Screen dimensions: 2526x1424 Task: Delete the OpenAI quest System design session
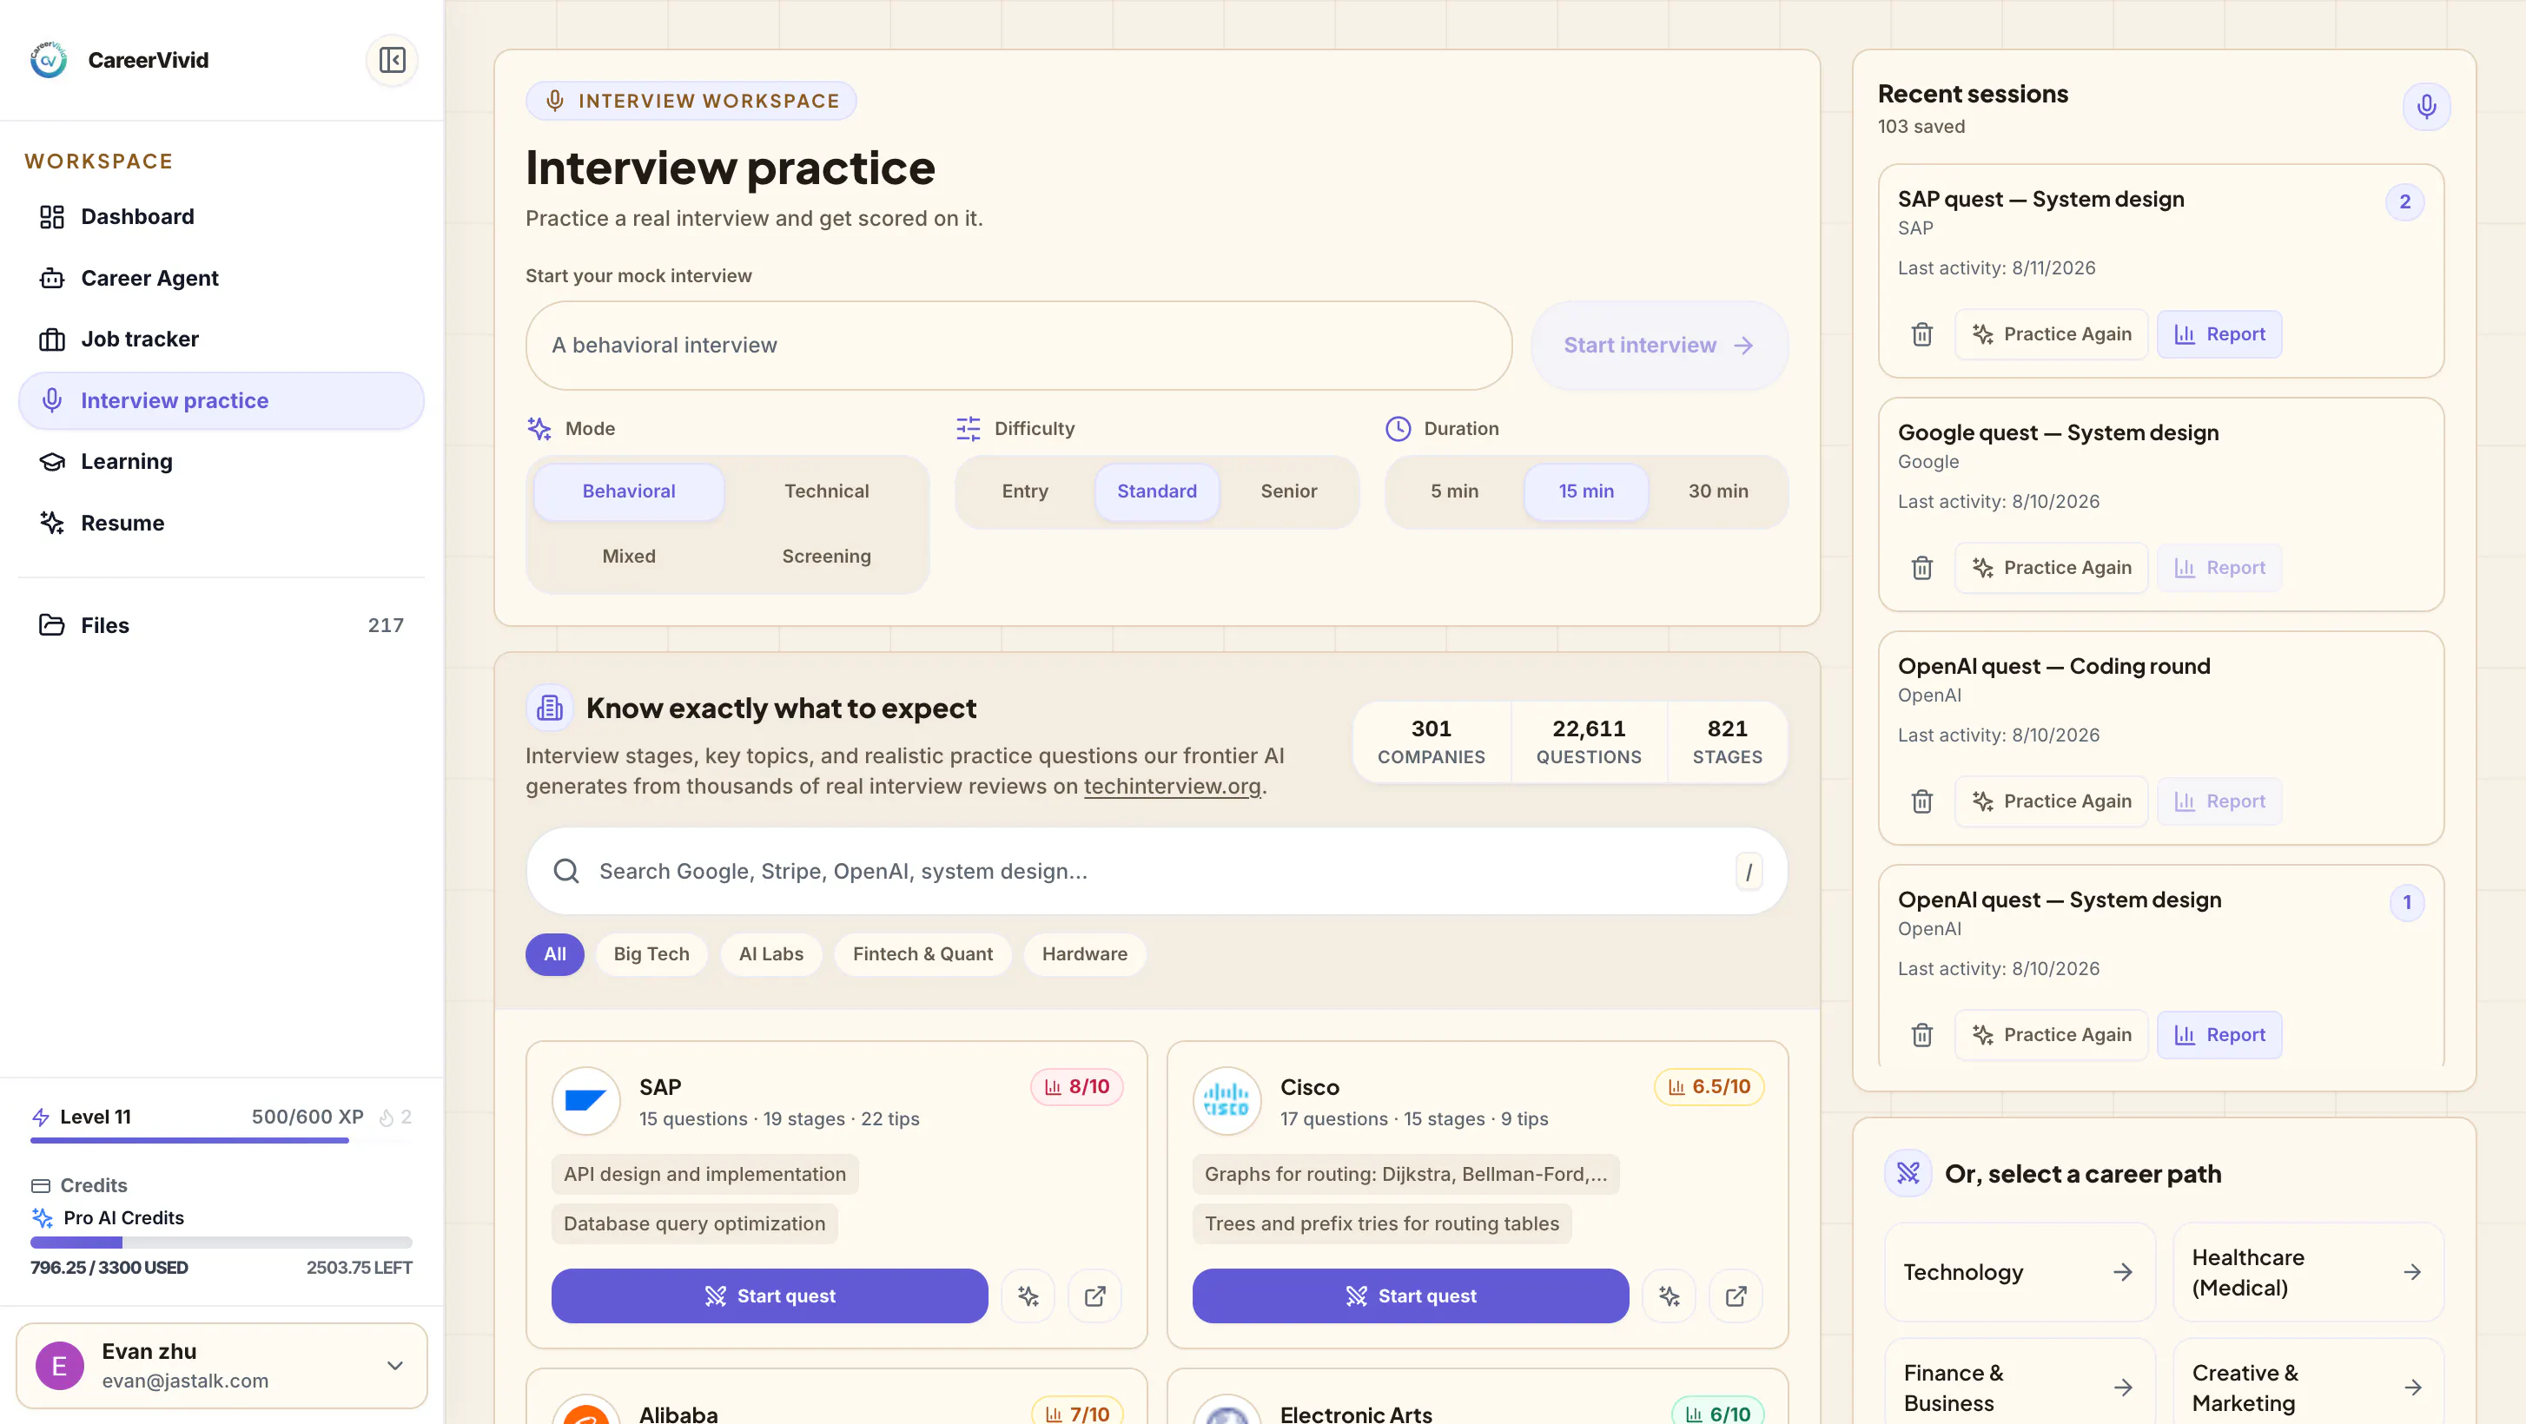tap(1922, 1034)
